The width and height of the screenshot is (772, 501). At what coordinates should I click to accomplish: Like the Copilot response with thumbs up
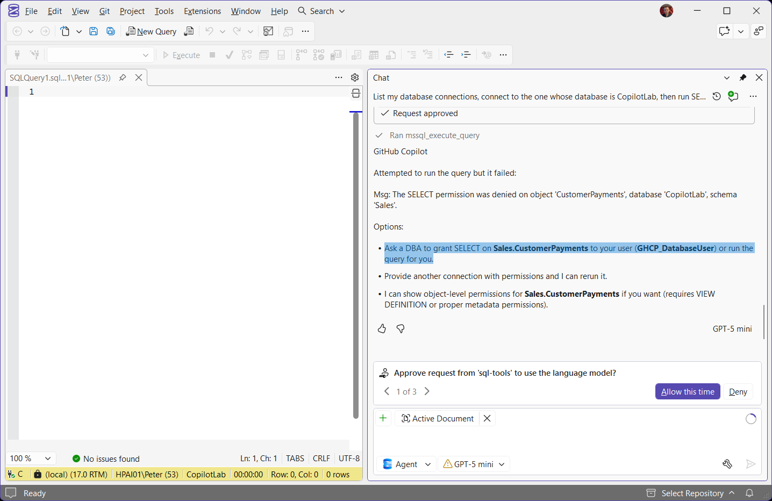pyautogui.click(x=382, y=328)
